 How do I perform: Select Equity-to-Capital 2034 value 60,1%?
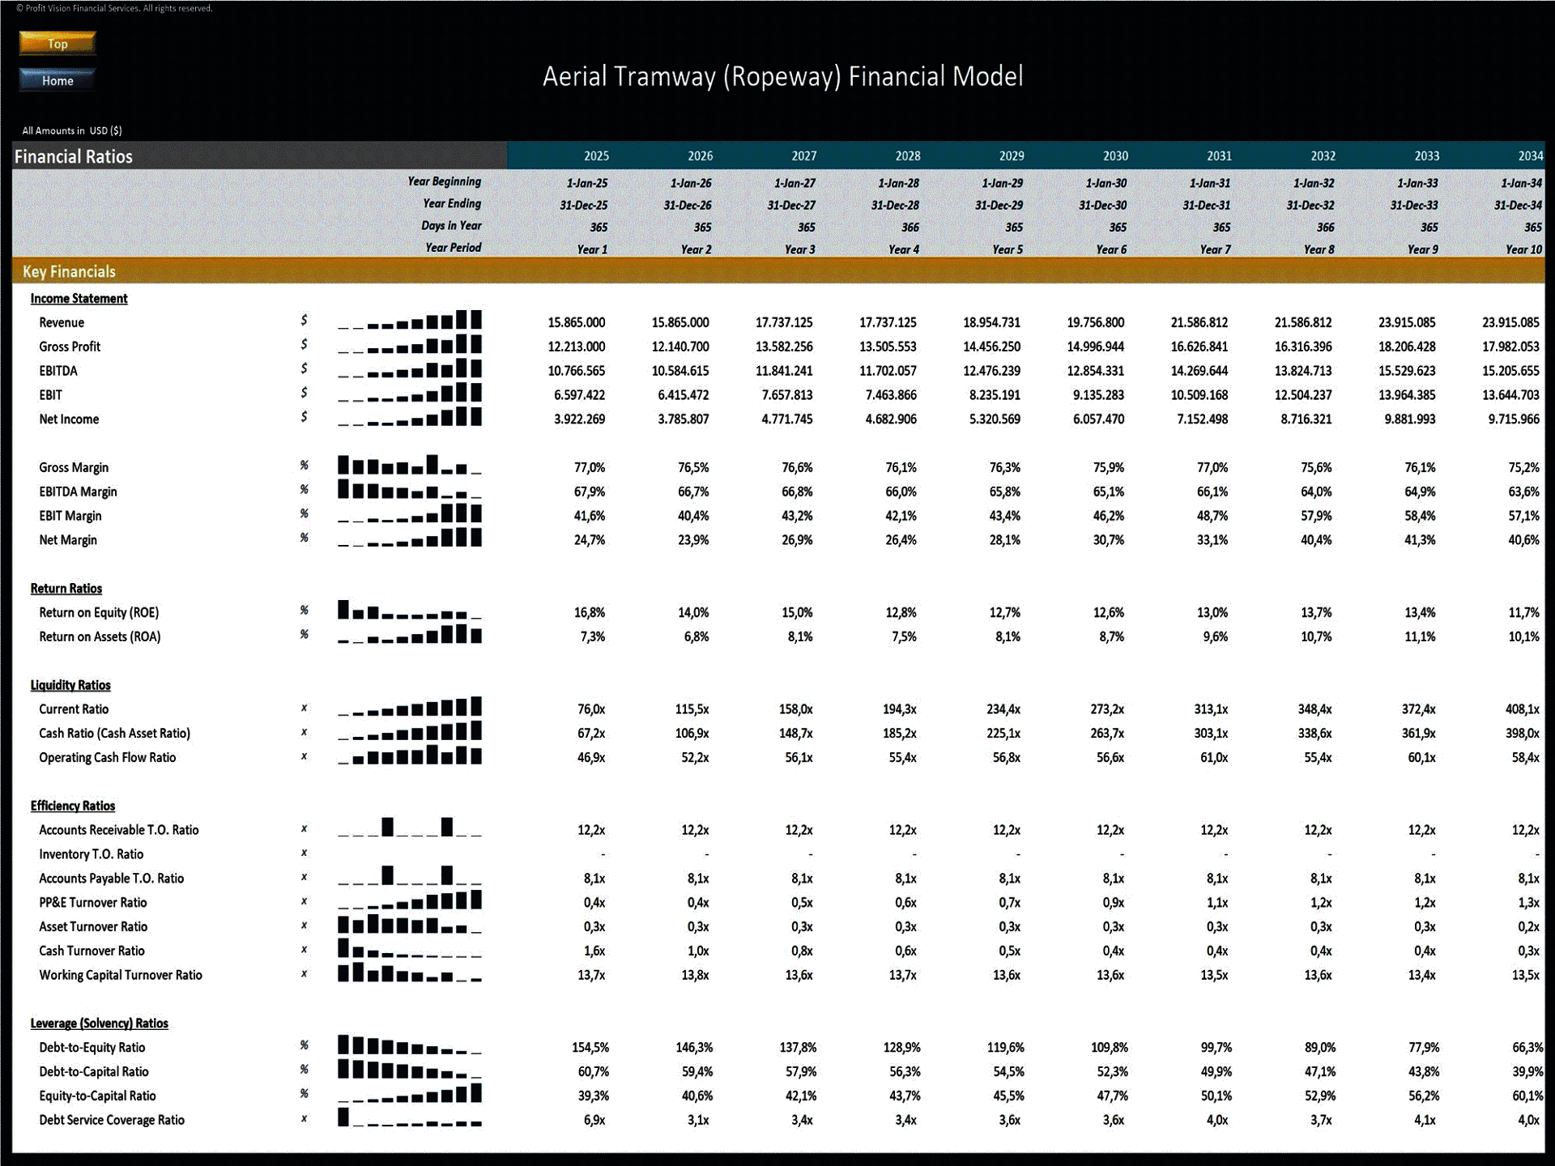[x=1527, y=1096]
